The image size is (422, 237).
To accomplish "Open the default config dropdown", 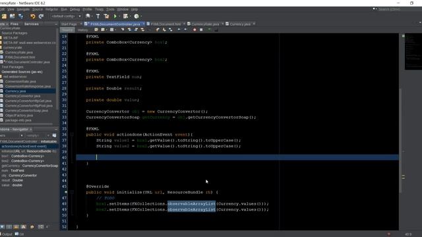I will point(66,16).
